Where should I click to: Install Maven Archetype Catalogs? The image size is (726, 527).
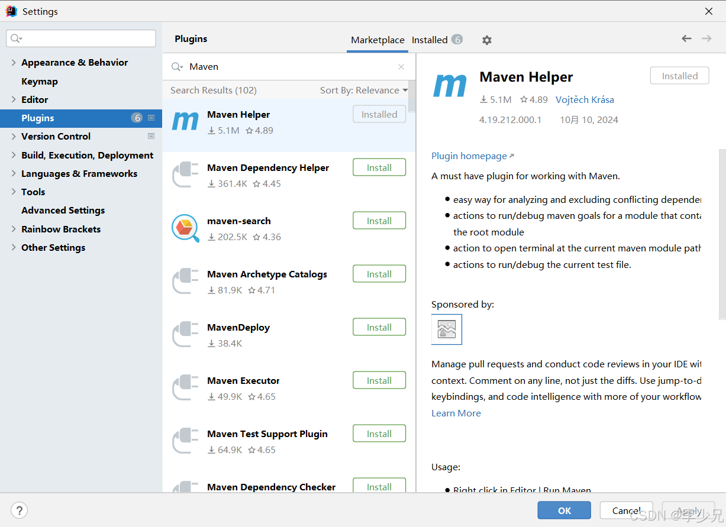tap(379, 274)
